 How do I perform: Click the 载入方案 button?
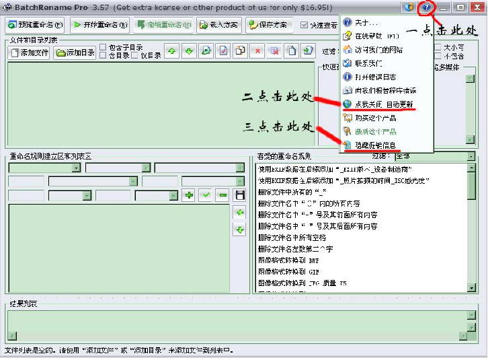[x=219, y=25]
